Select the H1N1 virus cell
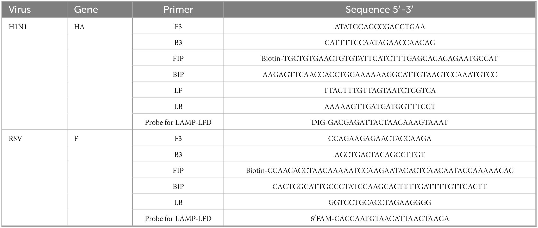Screen dimensions: 538x228 (18, 27)
